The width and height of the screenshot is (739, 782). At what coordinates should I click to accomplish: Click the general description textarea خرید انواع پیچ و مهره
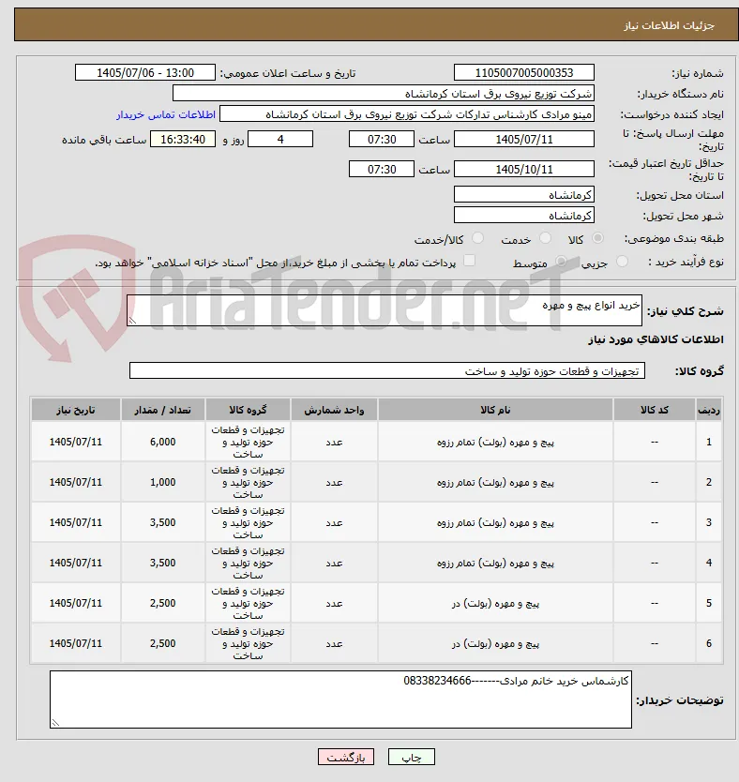click(x=385, y=310)
